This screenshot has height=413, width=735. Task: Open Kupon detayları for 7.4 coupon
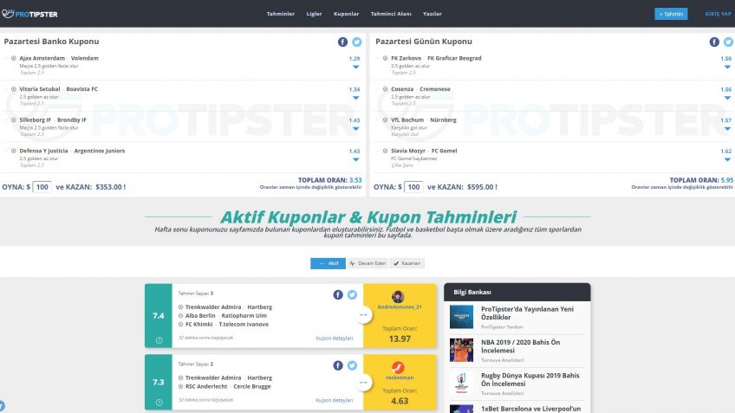(x=335, y=338)
